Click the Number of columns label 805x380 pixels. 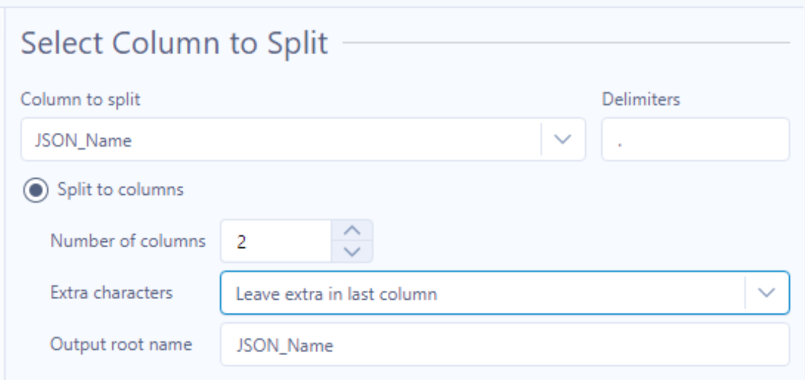(x=128, y=241)
